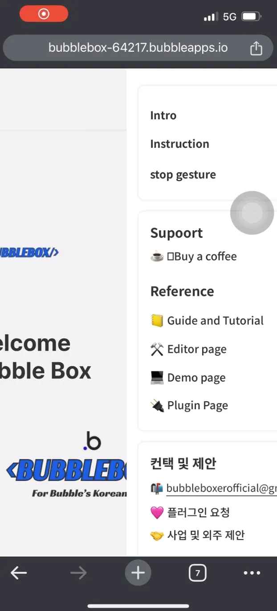
Task: Select the Intro menu item
Action: point(163,115)
